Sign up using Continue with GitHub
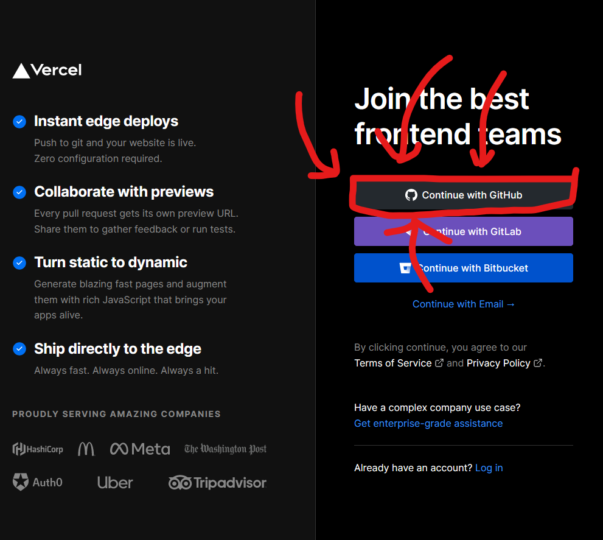Screen dimensions: 603x540 coord(464,195)
